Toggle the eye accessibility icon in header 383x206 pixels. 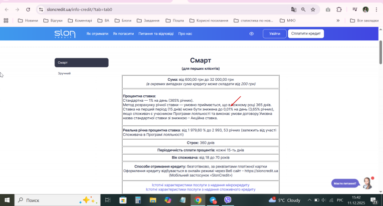point(251,34)
